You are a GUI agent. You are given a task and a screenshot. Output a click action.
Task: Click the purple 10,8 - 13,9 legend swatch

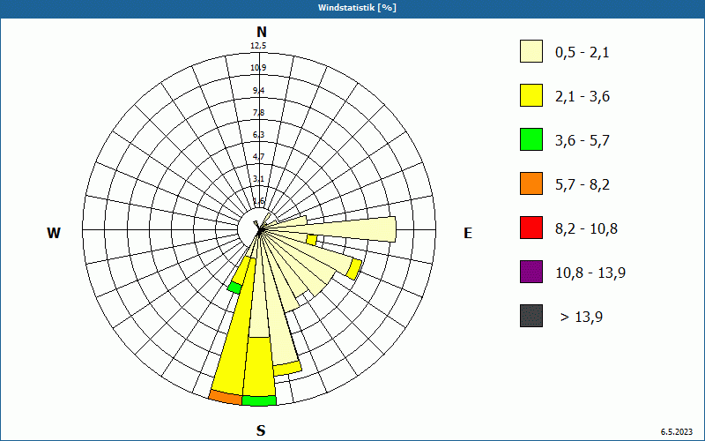(x=531, y=272)
